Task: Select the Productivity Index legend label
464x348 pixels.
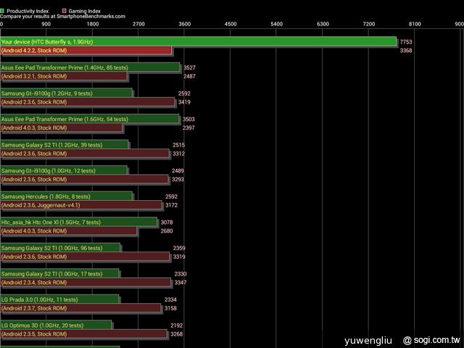Action: [x=28, y=12]
